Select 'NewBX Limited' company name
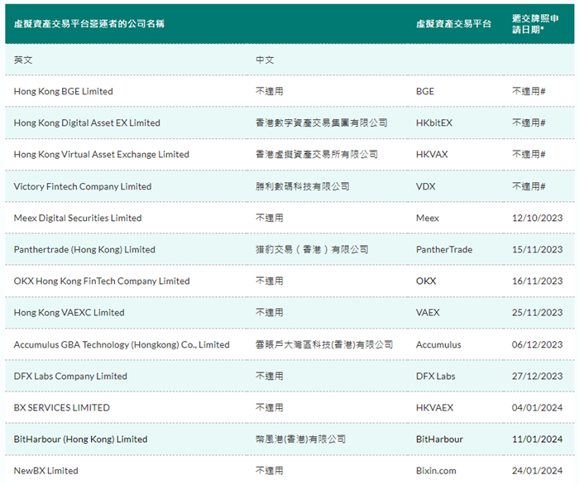The height and width of the screenshot is (485, 579). pos(45,471)
